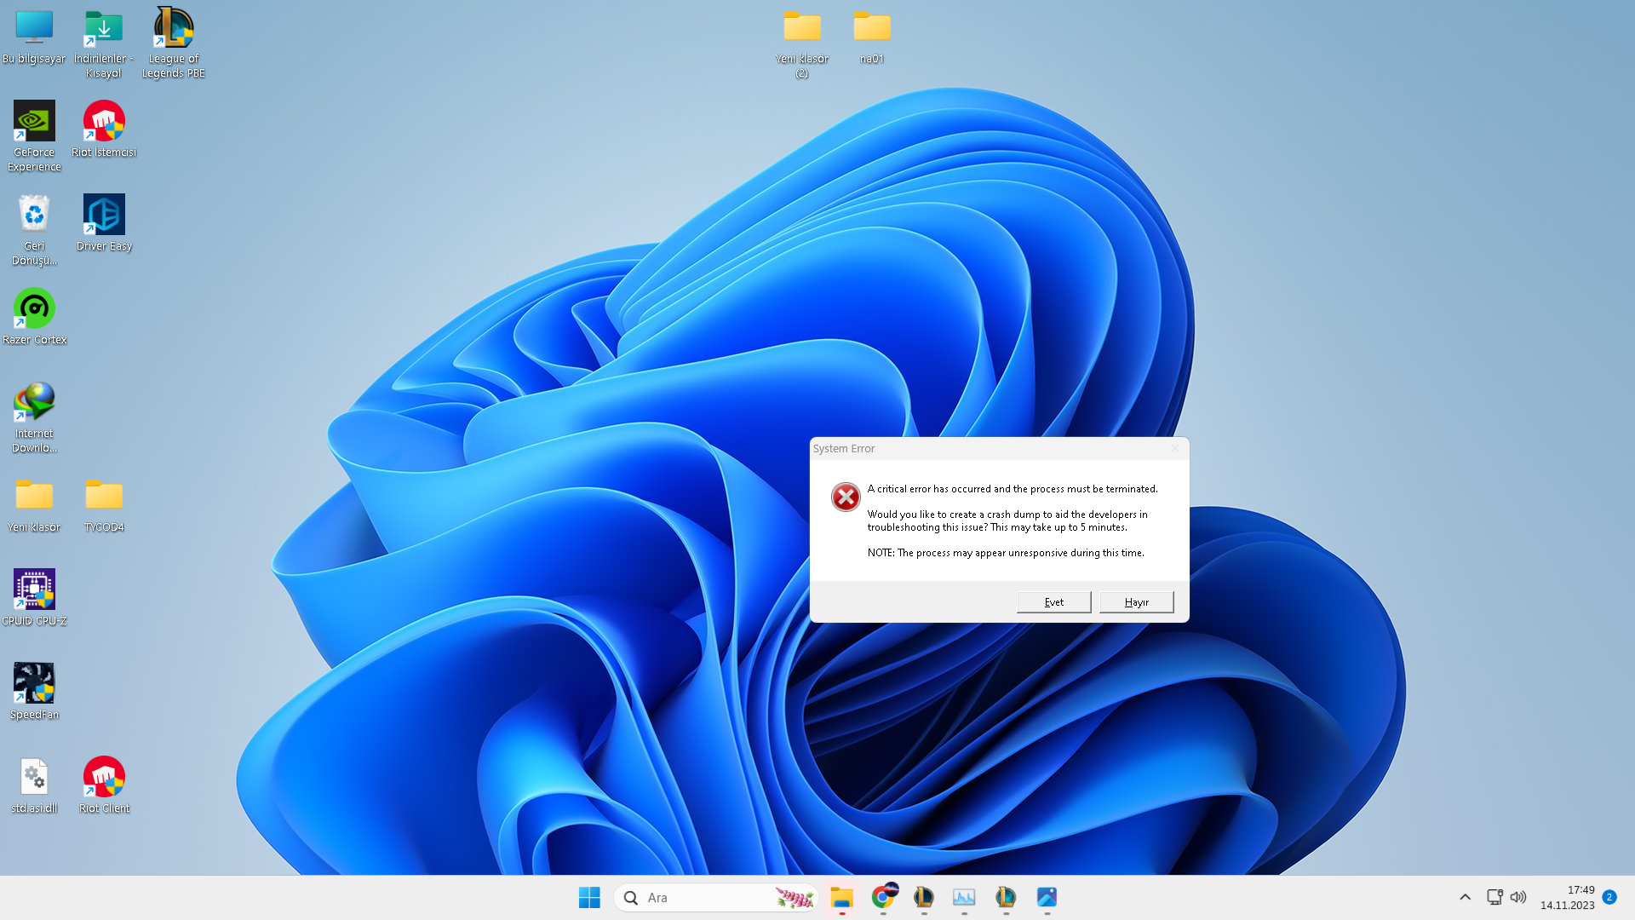Select the TYCOD4 folder icon
The width and height of the screenshot is (1635, 920).
(x=104, y=504)
